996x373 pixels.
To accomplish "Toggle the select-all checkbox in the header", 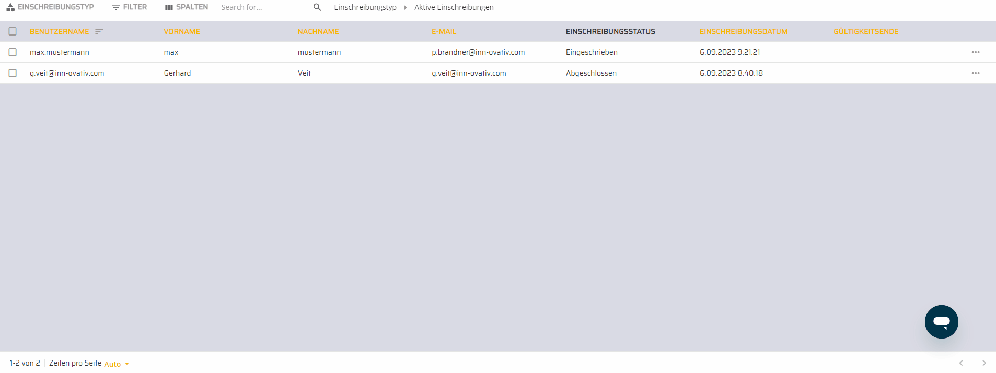I will coord(13,31).
